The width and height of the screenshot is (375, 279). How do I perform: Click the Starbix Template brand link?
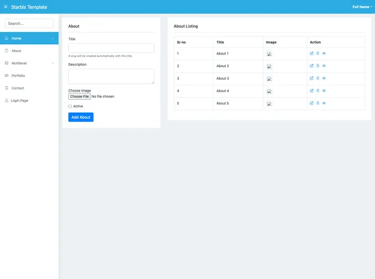(29, 7)
